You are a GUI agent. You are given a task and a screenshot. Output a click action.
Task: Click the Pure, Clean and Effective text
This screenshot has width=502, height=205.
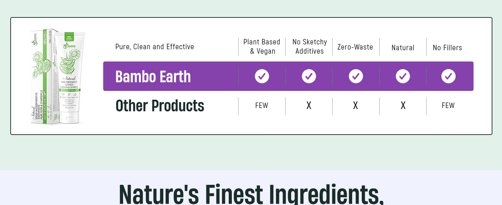(x=155, y=47)
